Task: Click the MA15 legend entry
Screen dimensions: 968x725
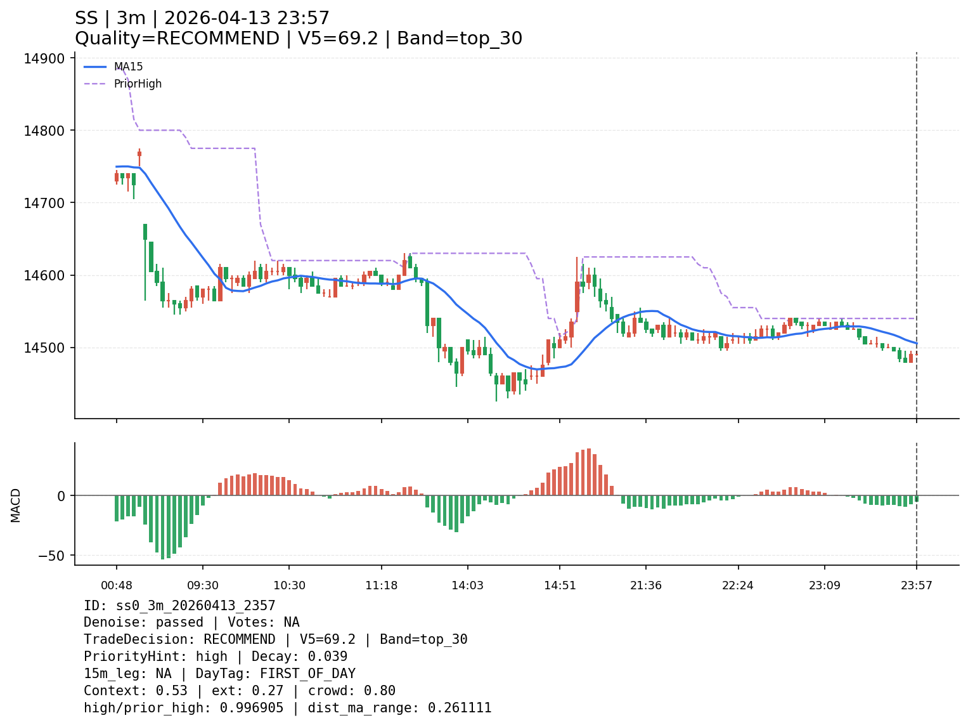Action: [128, 67]
